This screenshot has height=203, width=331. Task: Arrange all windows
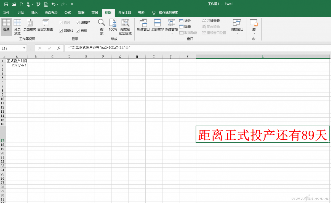[x=158, y=25]
